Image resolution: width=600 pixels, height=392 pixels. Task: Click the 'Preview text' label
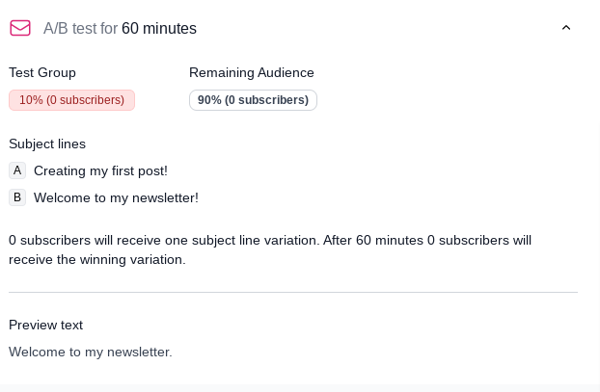pos(46,325)
